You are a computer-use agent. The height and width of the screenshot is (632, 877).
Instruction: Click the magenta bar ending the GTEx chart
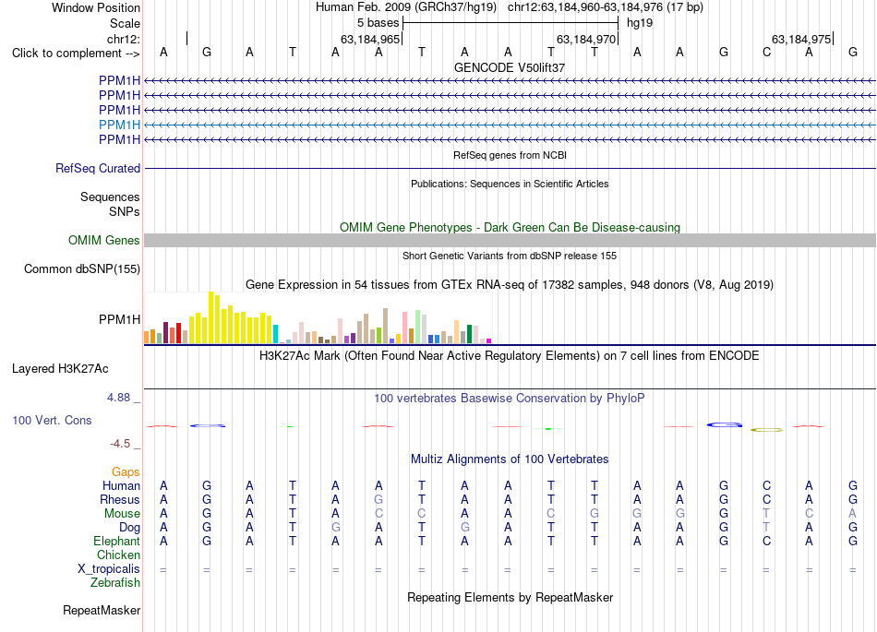click(489, 340)
